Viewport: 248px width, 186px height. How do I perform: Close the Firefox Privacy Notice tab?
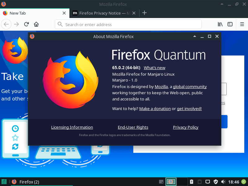point(134,13)
